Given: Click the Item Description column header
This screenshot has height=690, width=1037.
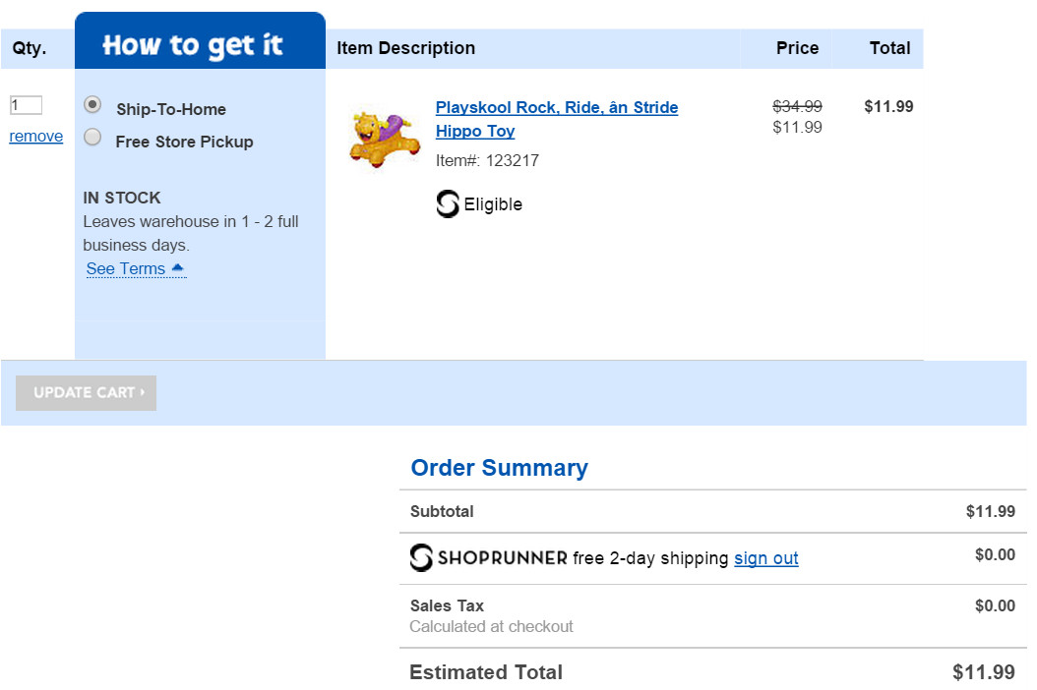Looking at the screenshot, I should click(405, 48).
